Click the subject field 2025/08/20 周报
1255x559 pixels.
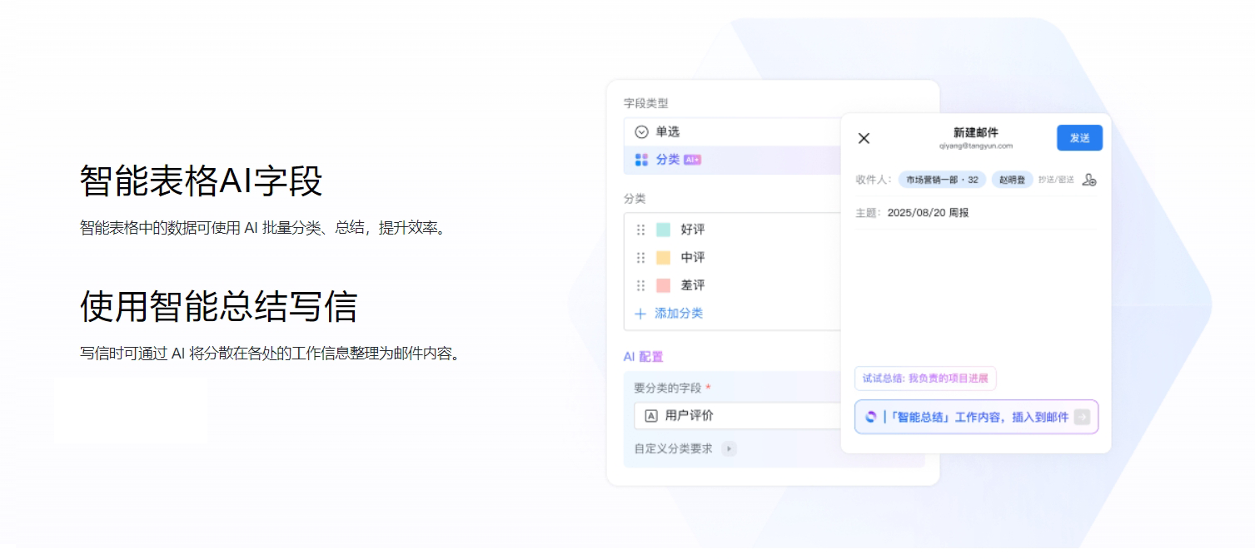[x=928, y=213]
